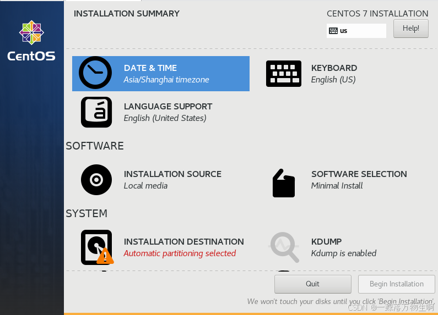This screenshot has width=438, height=315.
Task: Click 'Minimal Install' status text
Action: [337, 186]
